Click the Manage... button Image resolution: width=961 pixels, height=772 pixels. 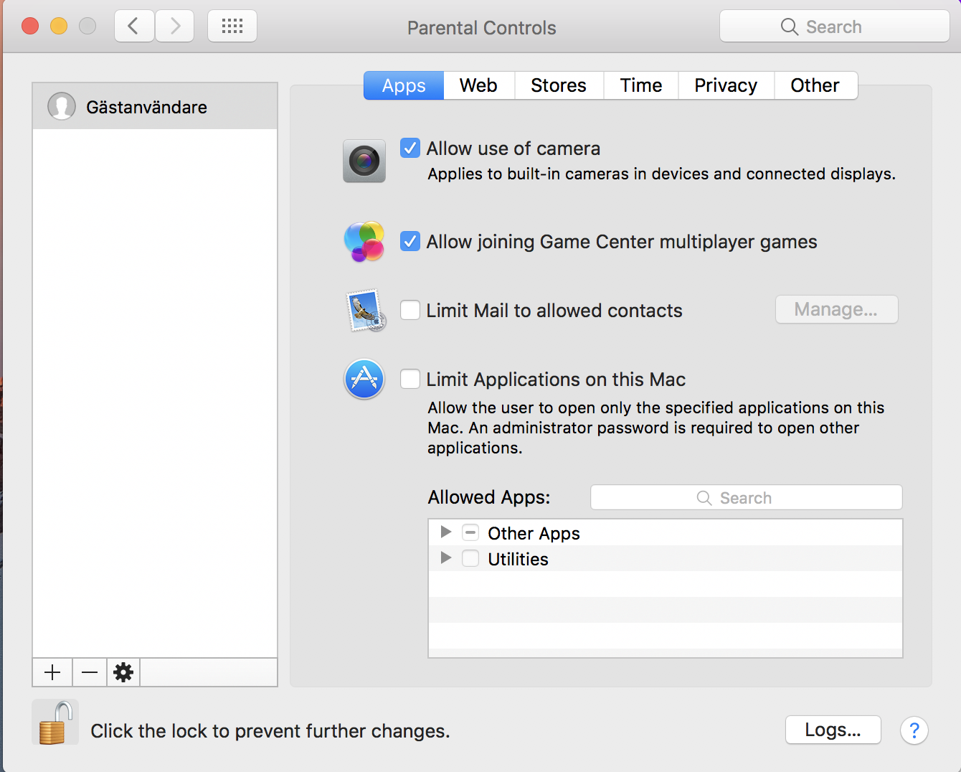pyautogui.click(x=836, y=309)
